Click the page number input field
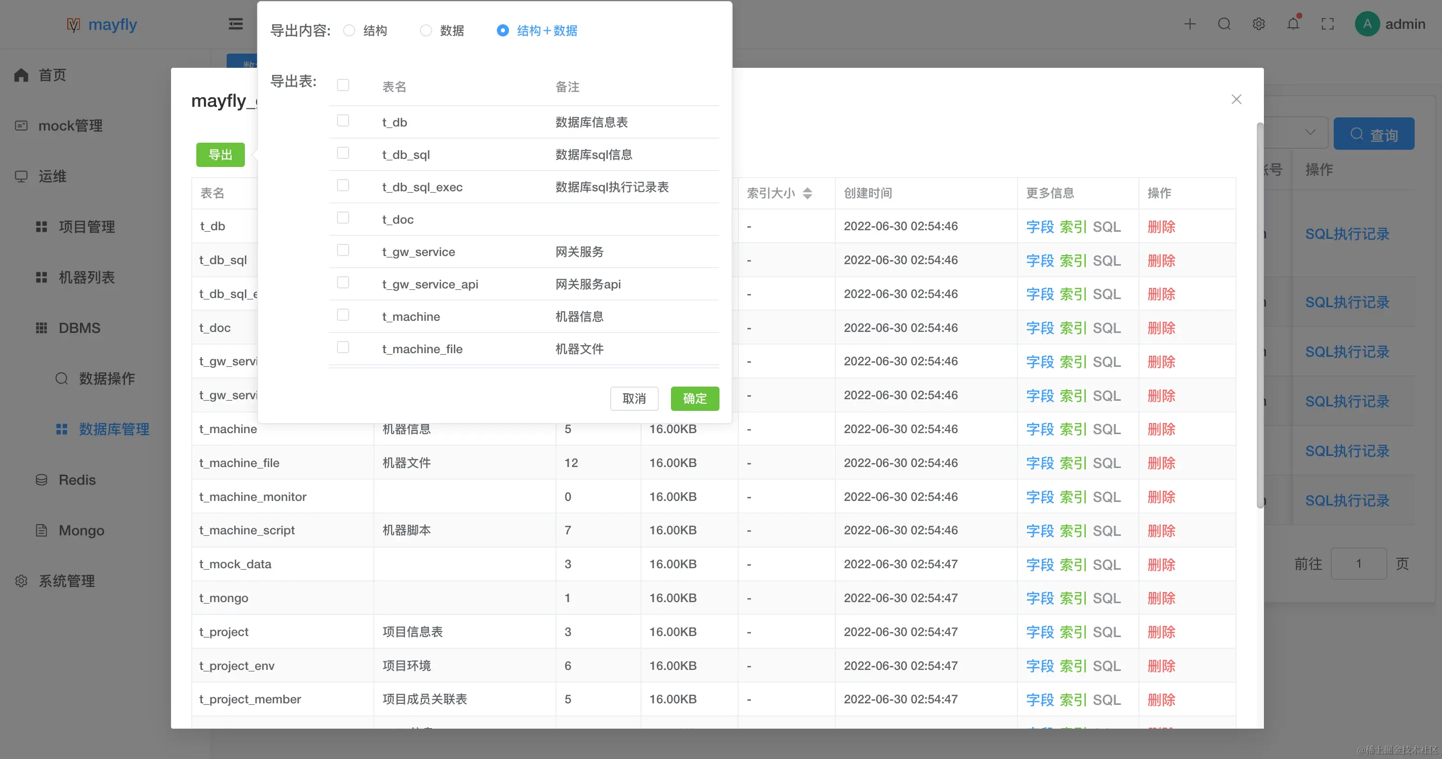1442x759 pixels. coord(1358,564)
